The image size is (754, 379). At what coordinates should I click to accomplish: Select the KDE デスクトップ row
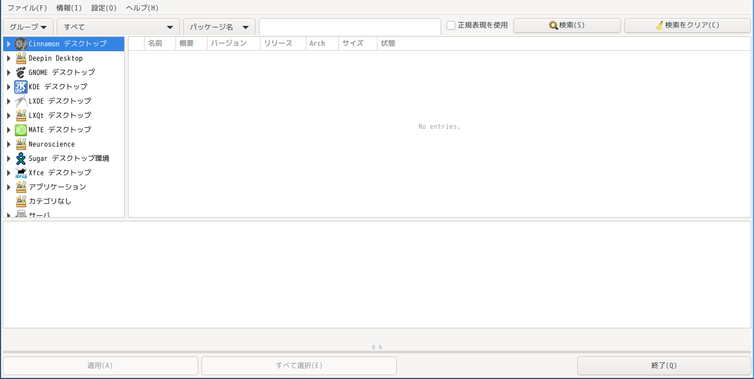coord(64,86)
